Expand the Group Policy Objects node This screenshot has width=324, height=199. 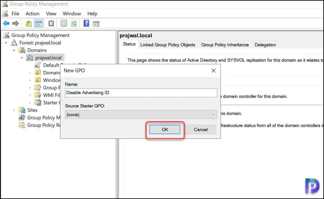[30, 88]
